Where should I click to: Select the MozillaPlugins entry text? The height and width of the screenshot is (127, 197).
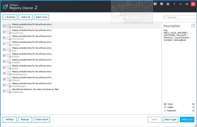pos(18,92)
